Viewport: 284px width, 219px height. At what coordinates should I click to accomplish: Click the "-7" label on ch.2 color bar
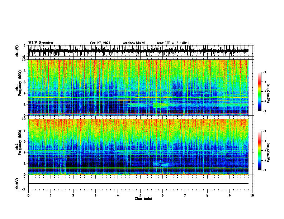coord(264,170)
